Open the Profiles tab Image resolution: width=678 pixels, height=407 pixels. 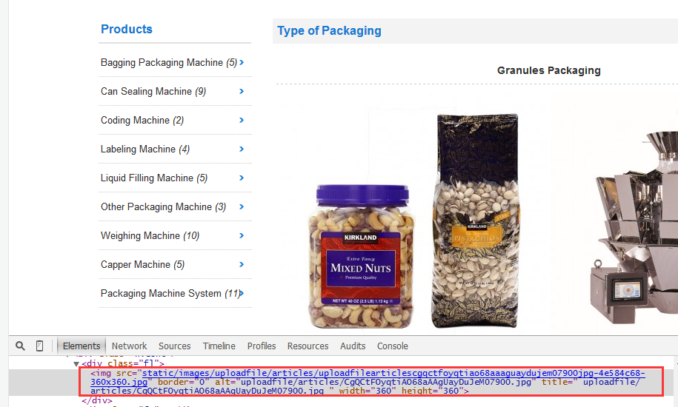click(x=261, y=346)
